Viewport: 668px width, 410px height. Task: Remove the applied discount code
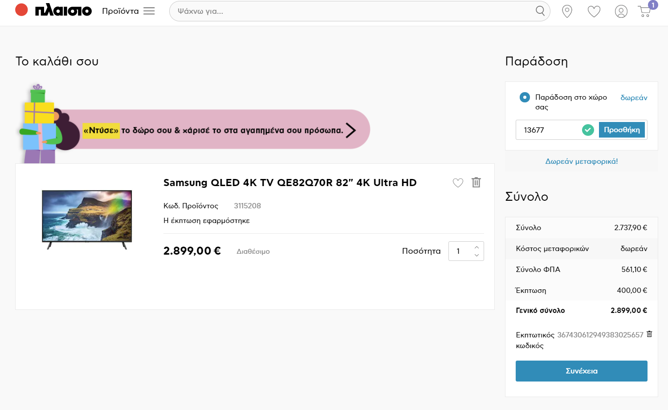649,334
